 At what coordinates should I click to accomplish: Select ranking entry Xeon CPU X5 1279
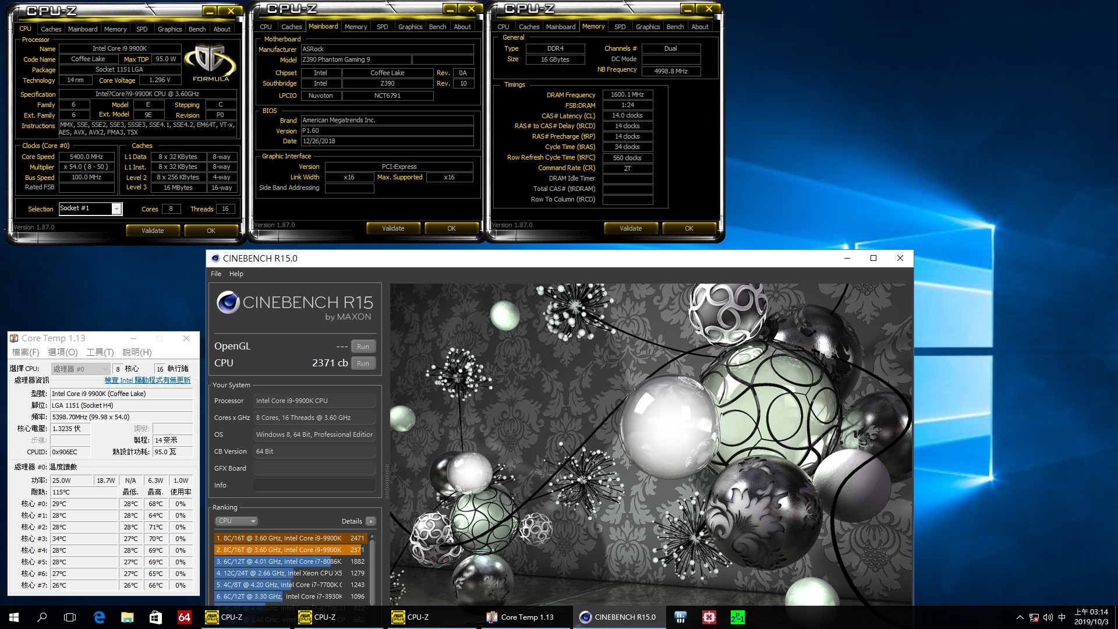[x=290, y=573]
